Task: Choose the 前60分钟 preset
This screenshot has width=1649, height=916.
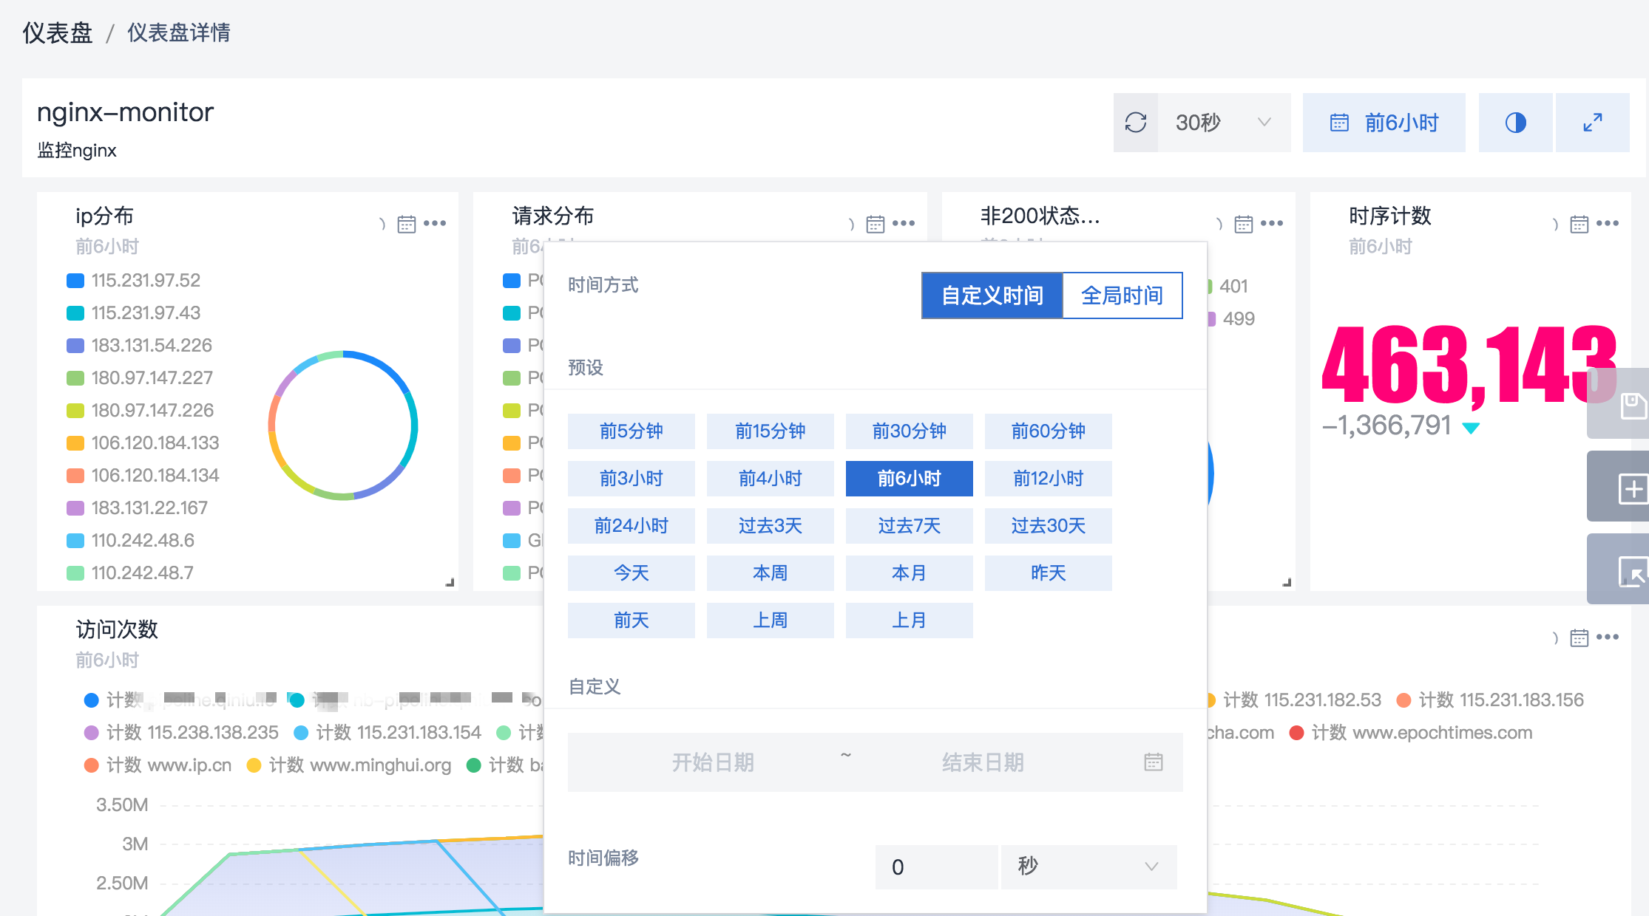Action: [x=1049, y=431]
